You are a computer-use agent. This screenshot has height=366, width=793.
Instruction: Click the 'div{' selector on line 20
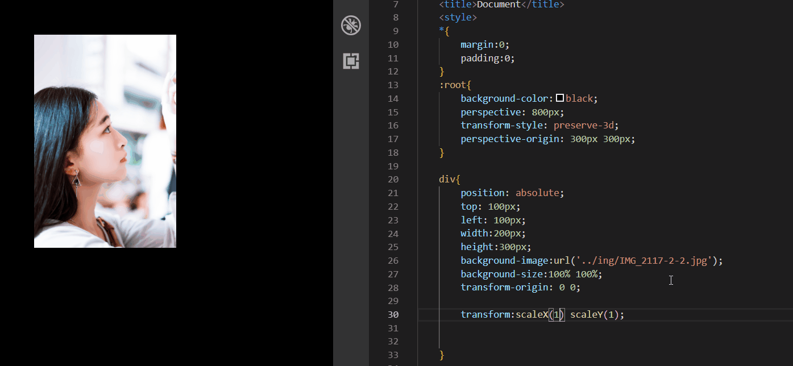click(x=450, y=179)
